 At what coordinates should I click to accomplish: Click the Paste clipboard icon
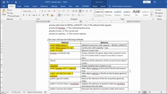point(4,11)
